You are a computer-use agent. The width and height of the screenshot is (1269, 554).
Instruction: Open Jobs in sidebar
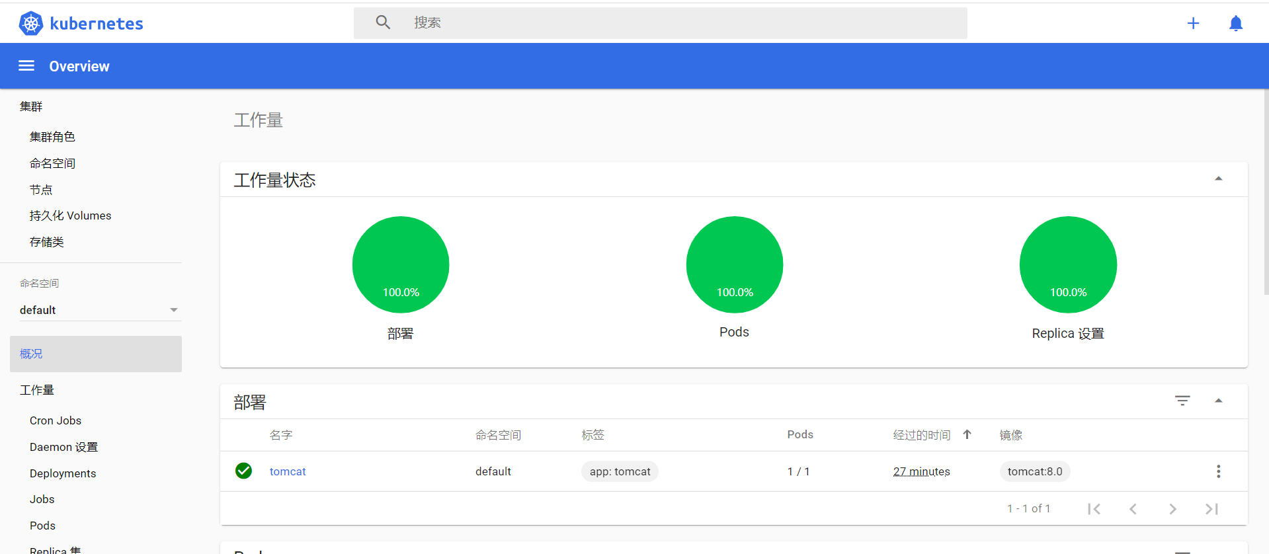point(42,499)
